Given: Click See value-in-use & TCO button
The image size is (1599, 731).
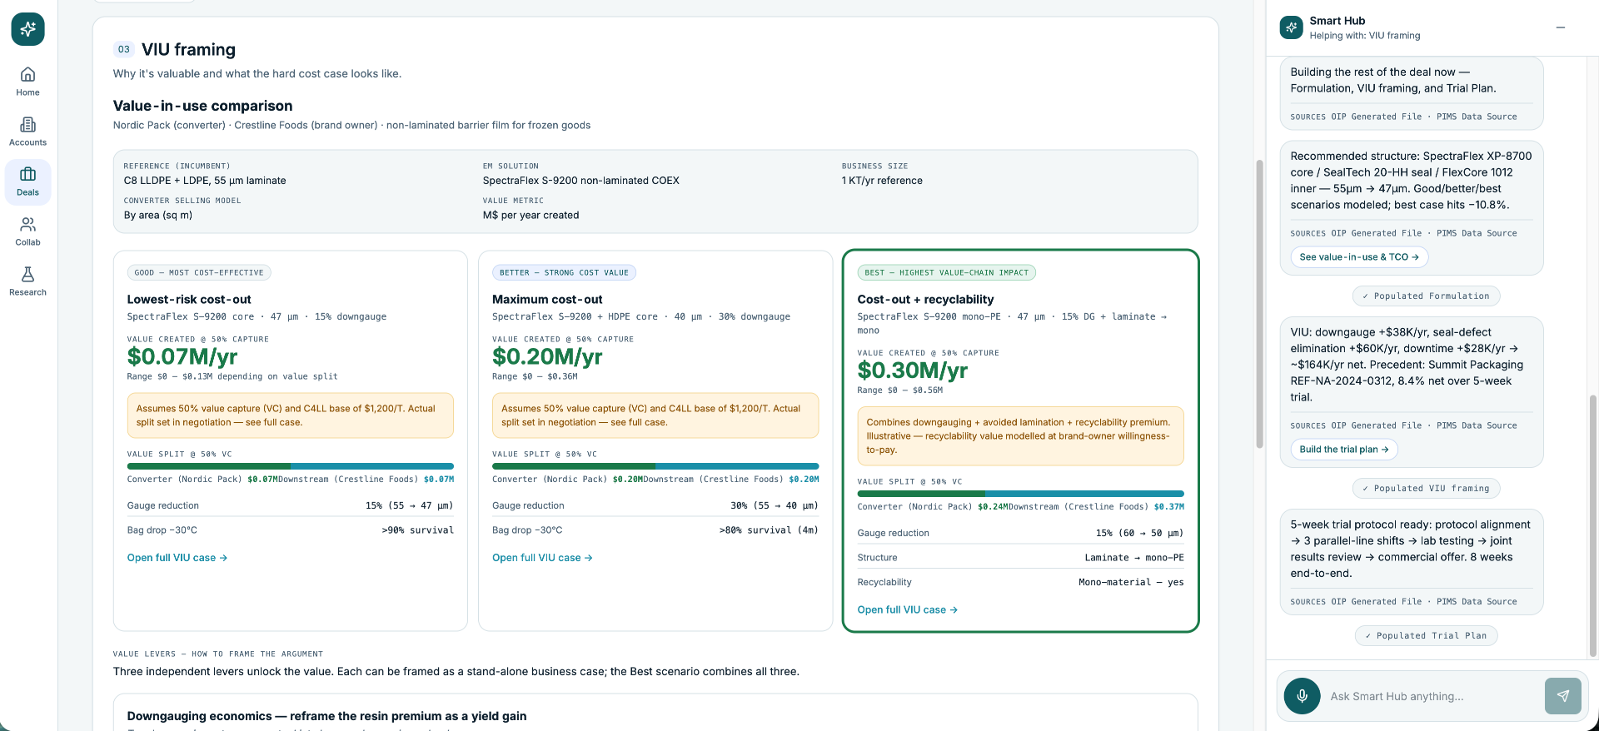Looking at the screenshot, I should pos(1359,257).
